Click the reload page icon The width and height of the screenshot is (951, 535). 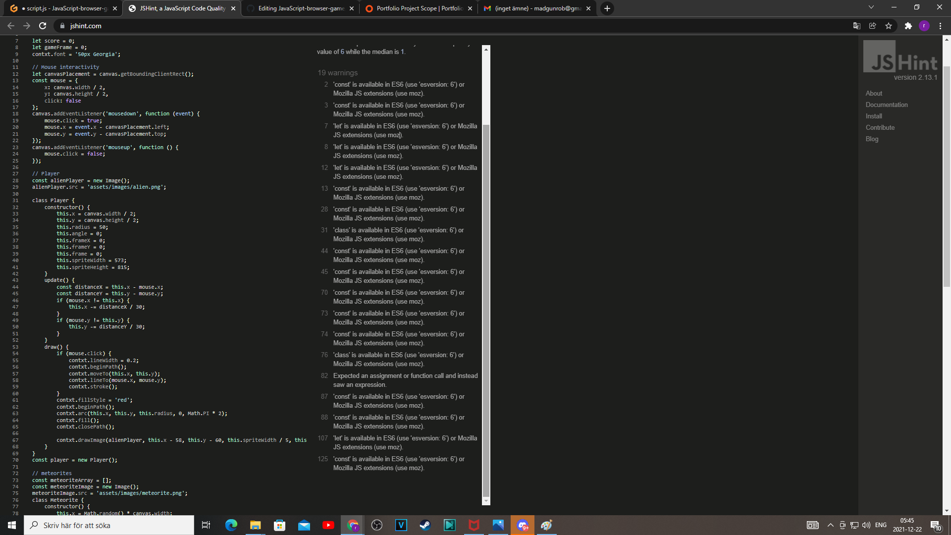tap(44, 26)
